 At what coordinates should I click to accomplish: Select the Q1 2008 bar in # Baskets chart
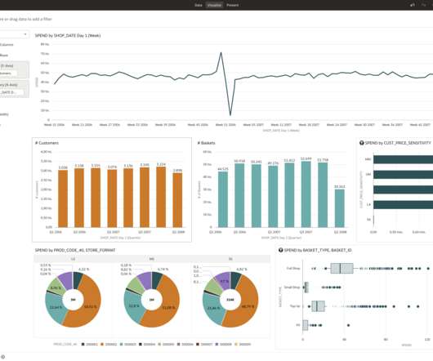[x=340, y=208]
